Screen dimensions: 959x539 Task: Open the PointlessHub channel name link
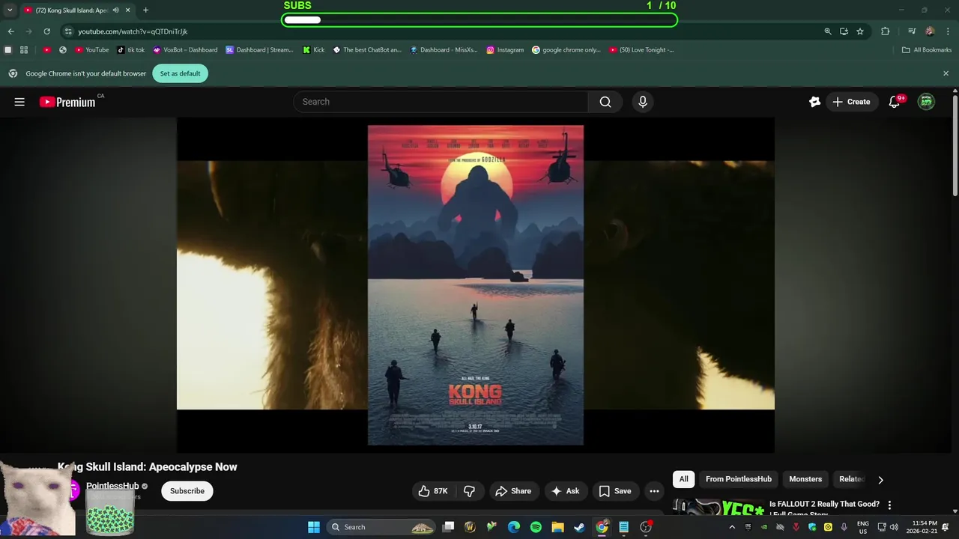(112, 486)
